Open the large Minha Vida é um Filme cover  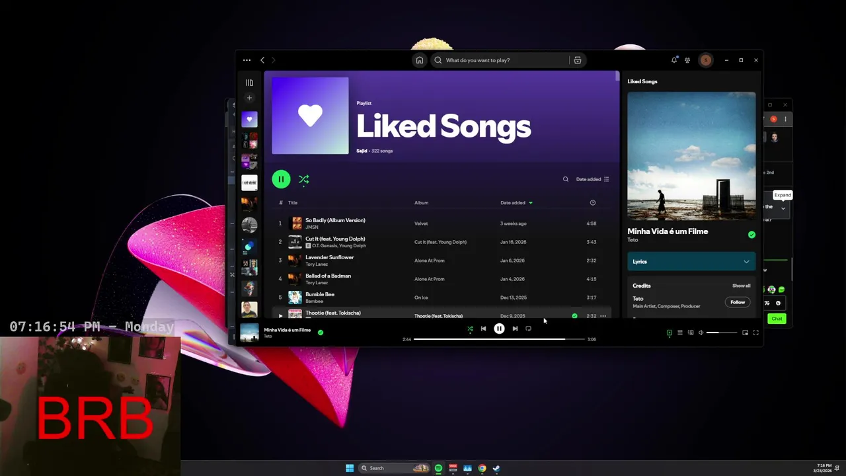tap(691, 156)
